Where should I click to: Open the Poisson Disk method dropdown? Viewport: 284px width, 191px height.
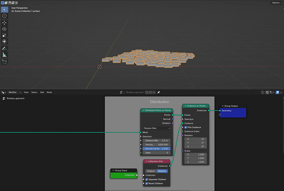click(x=157, y=128)
